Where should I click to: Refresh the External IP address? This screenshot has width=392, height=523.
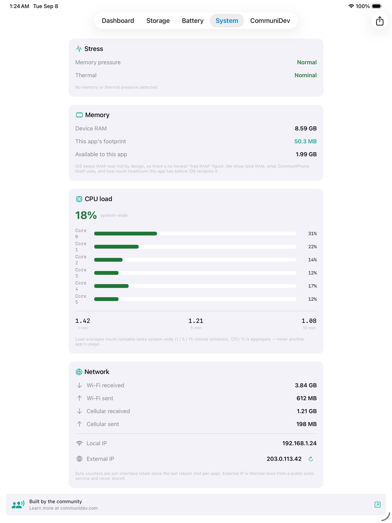[311, 459]
